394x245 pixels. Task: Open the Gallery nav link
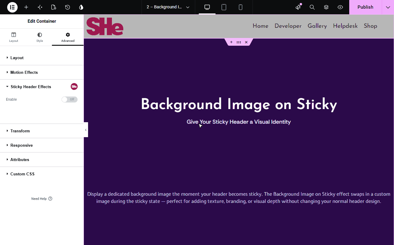(x=317, y=26)
